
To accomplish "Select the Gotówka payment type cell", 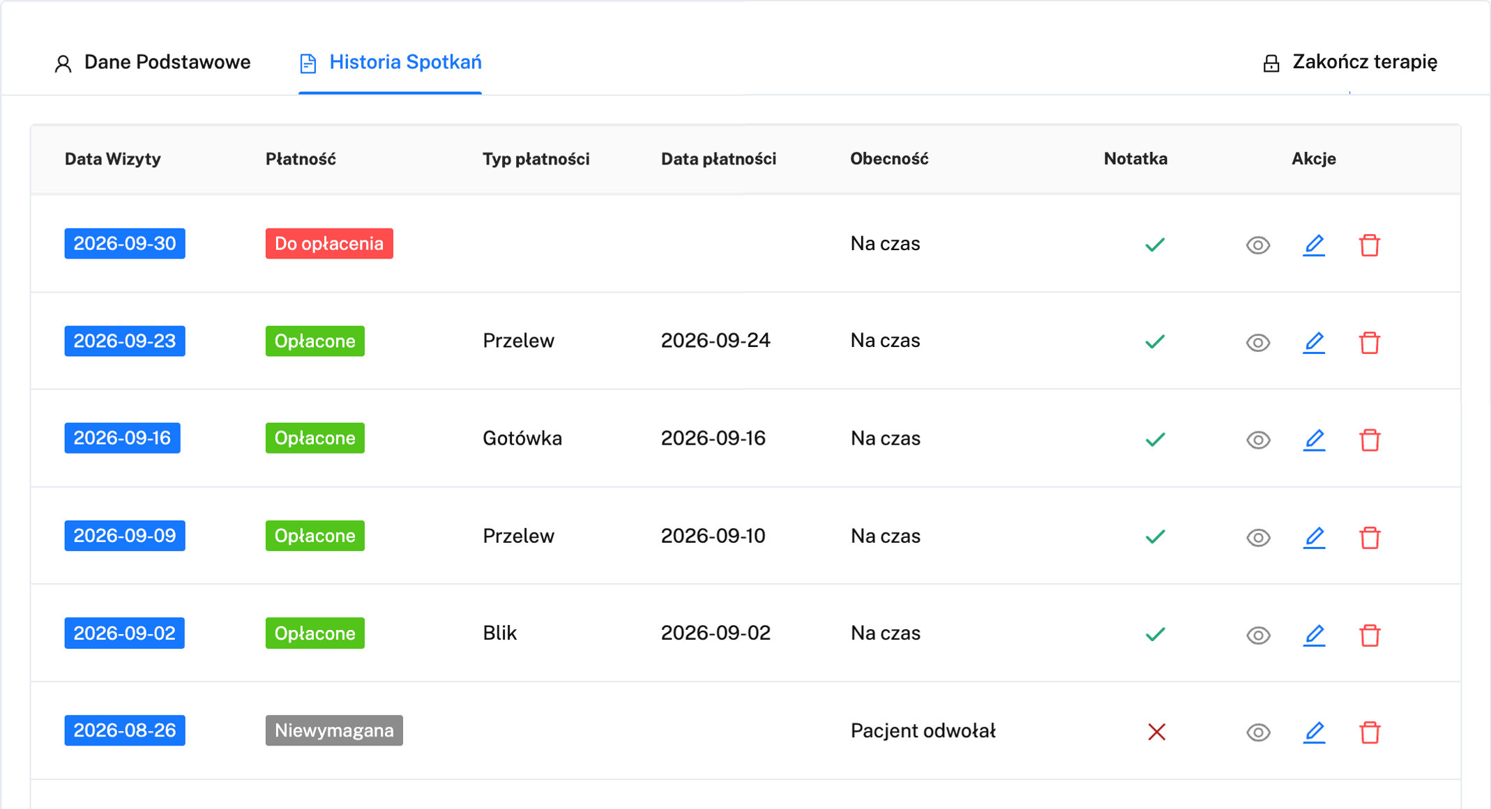I will tap(522, 438).
